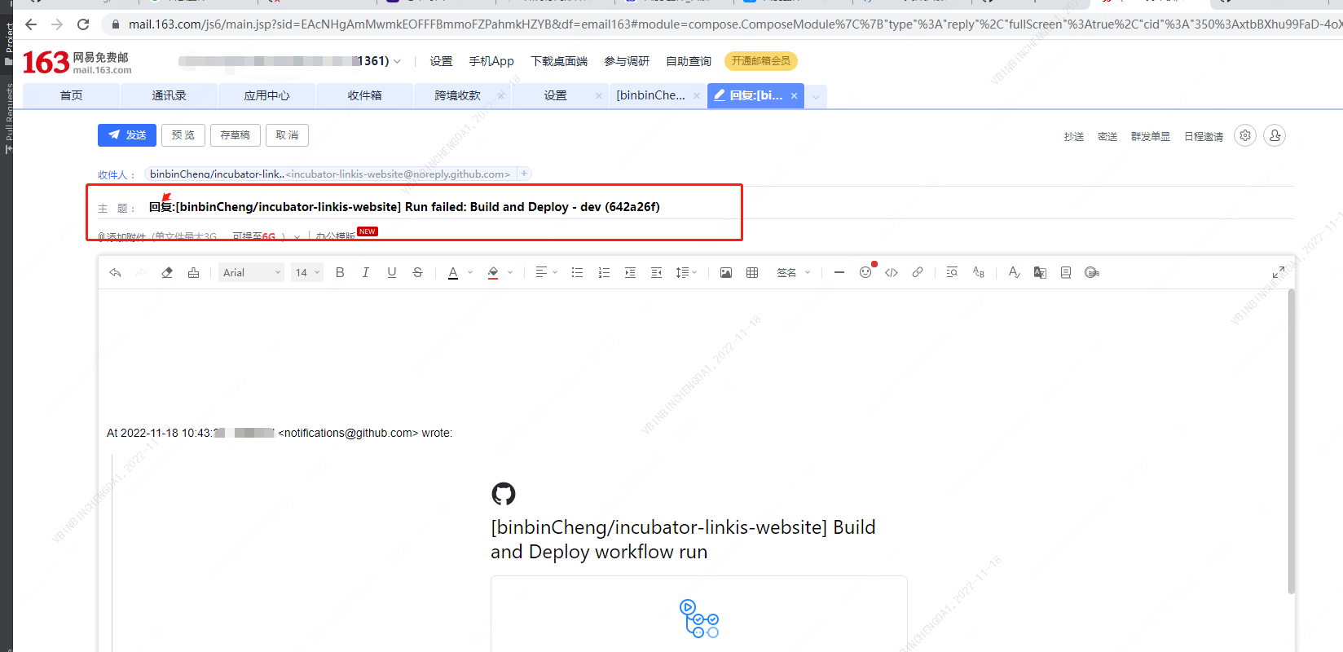
Task: Expand editor to full screen
Action: click(x=1278, y=272)
